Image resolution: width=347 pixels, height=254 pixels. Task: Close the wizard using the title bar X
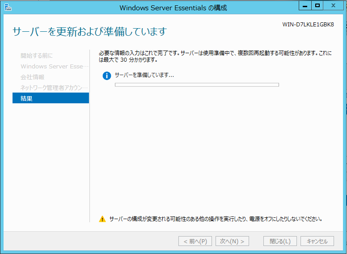coord(333,6)
